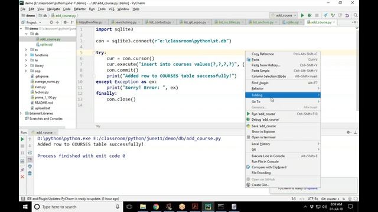Screen dimensions: 378x212
Task: Update project via the VCS update icon
Action: pyautogui.click(x=325, y=15)
